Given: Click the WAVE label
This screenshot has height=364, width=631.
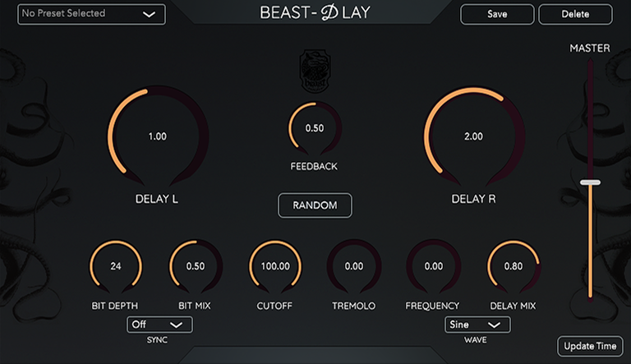Looking at the screenshot, I should tap(475, 340).
